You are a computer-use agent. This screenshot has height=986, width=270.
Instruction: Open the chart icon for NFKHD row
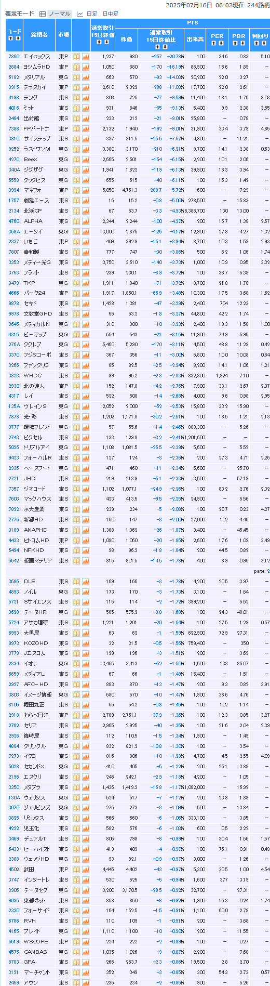coord(86,550)
